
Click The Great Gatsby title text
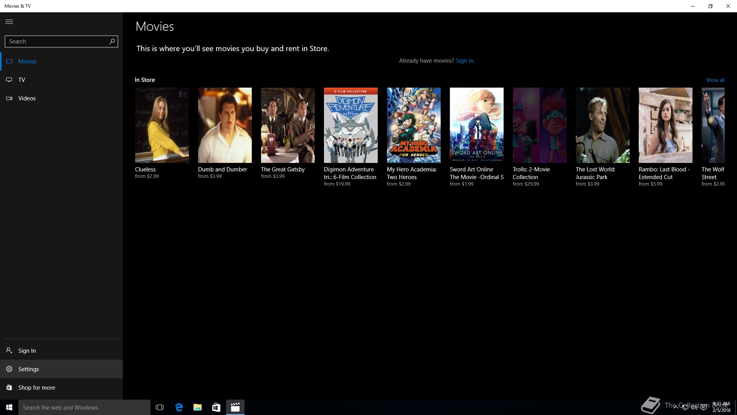coord(283,169)
